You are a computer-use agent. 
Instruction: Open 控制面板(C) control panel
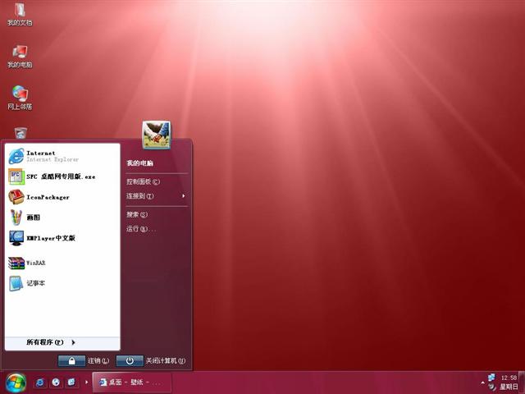click(143, 181)
